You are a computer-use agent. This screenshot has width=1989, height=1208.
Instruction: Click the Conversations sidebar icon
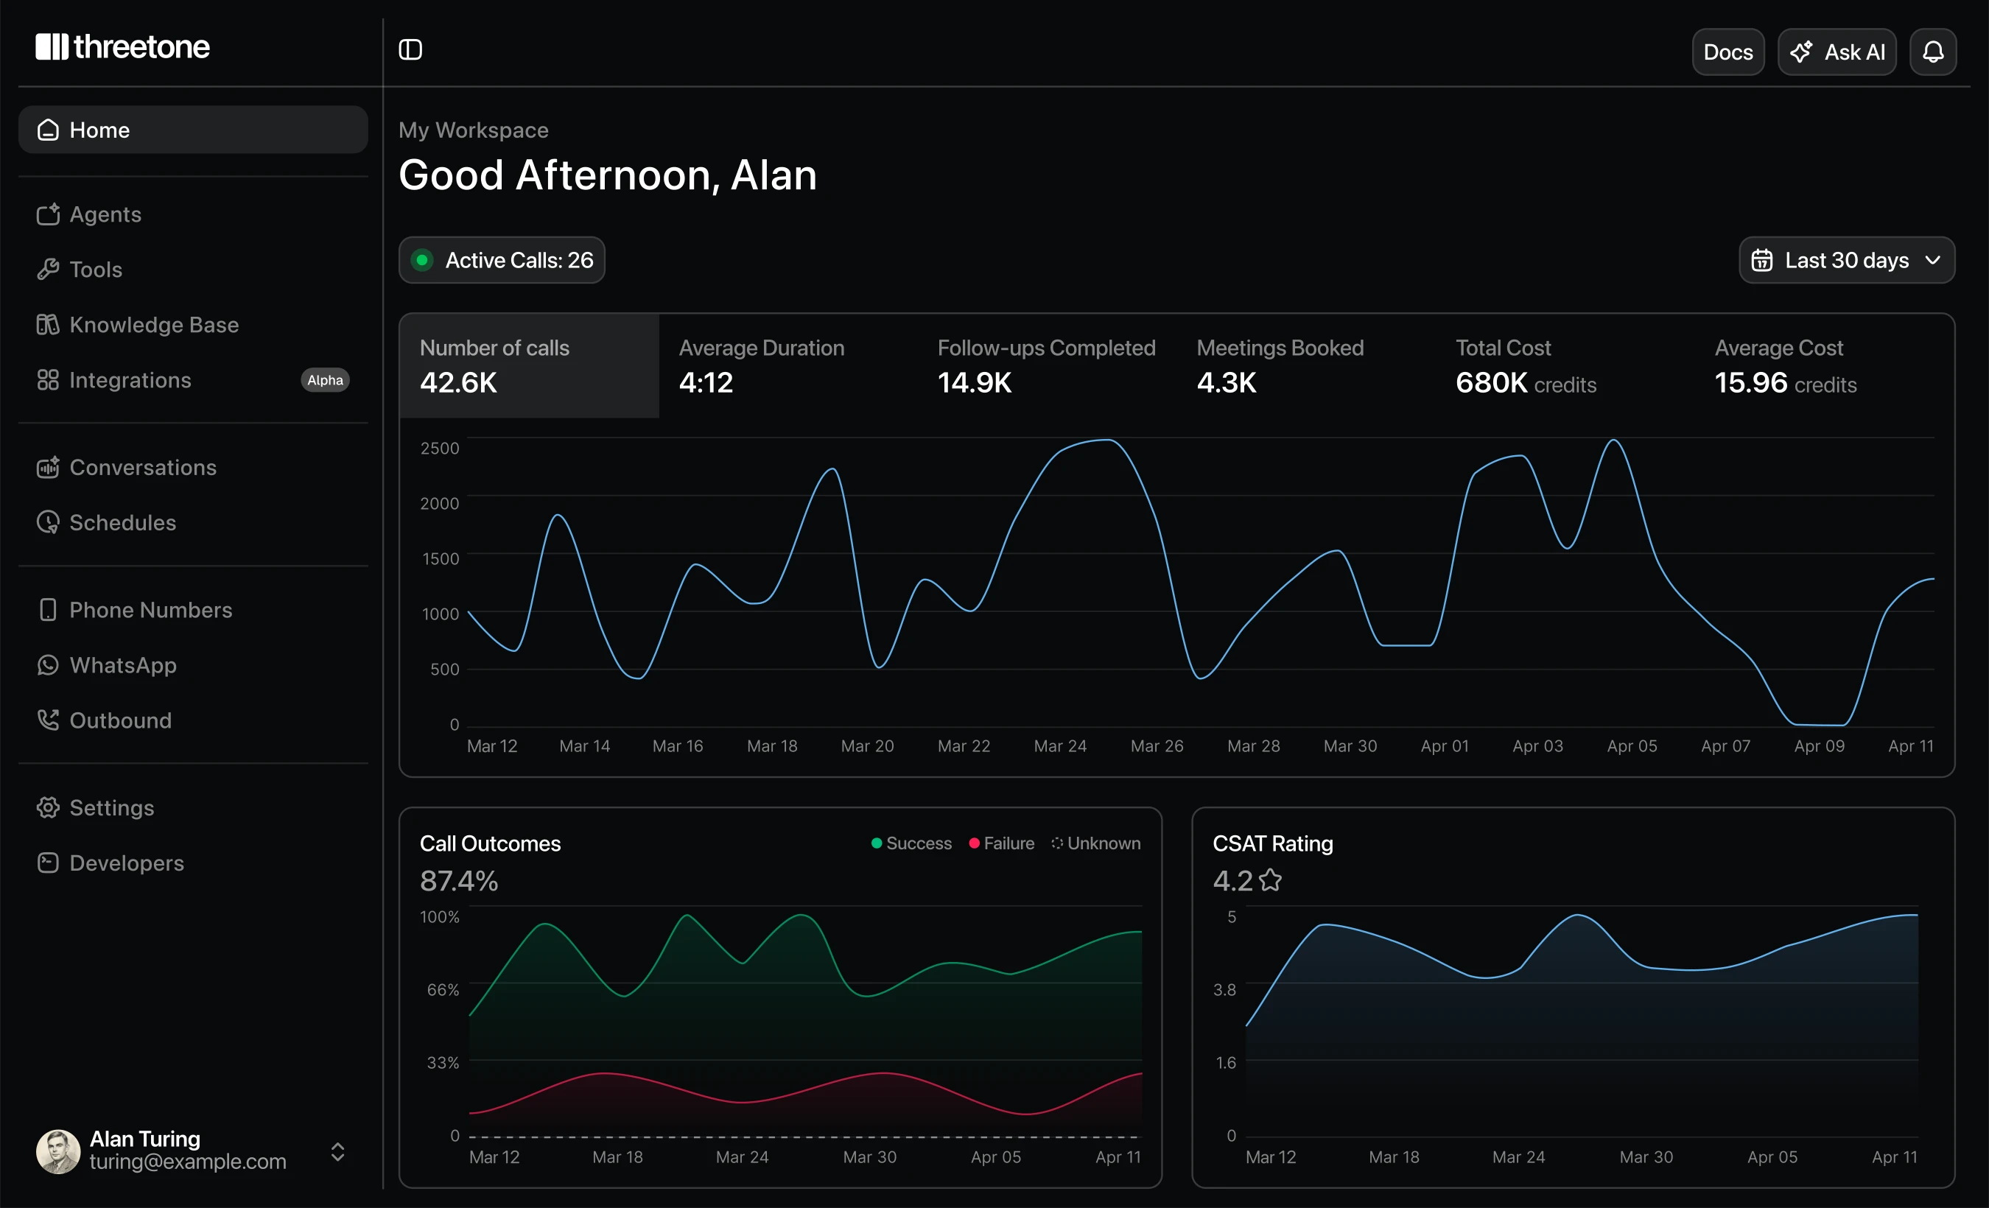(49, 467)
